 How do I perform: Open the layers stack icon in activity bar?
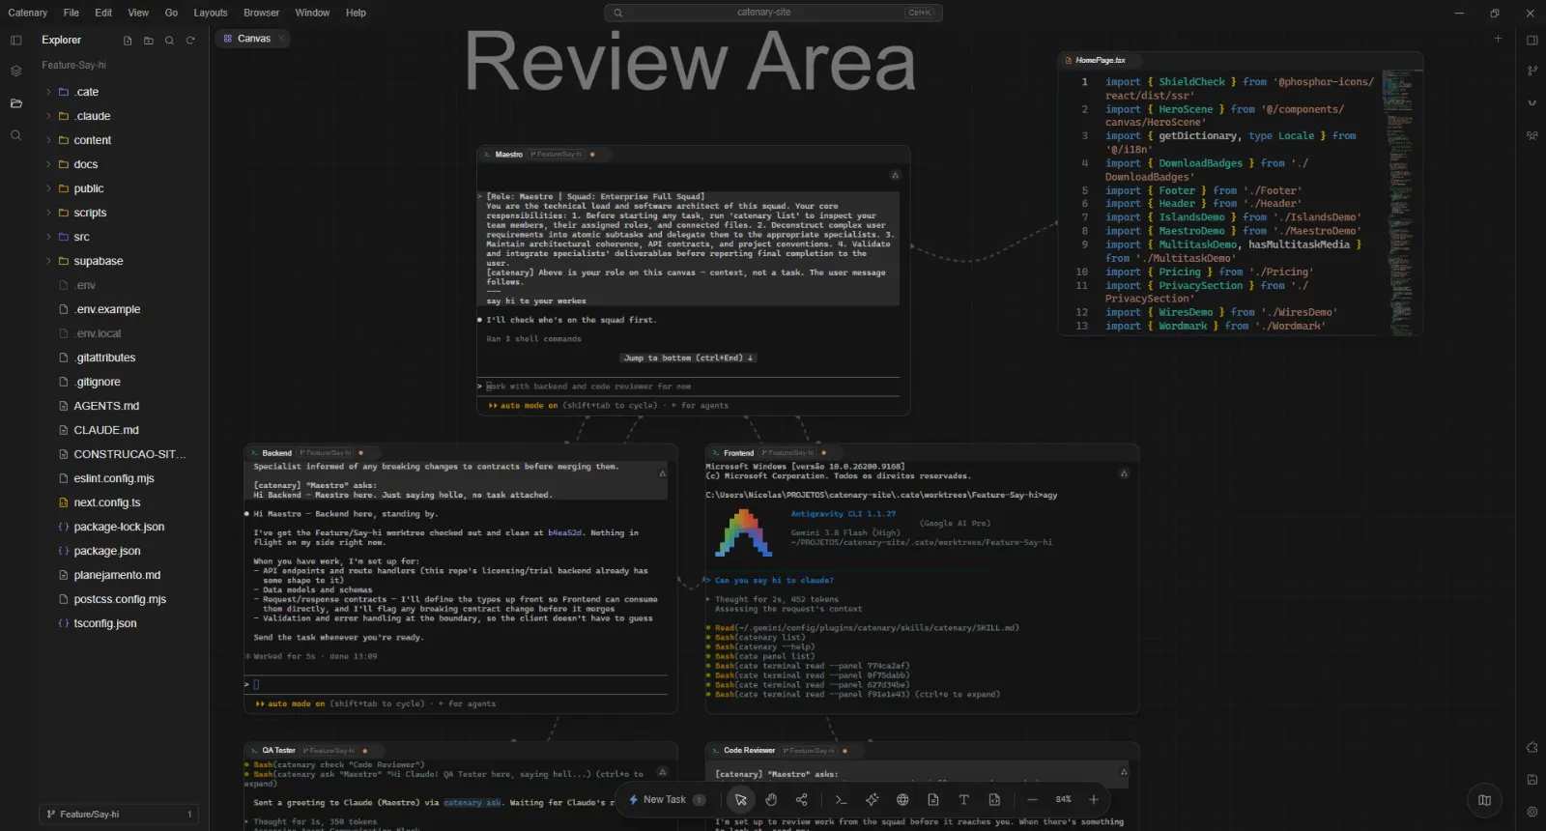[x=15, y=71]
